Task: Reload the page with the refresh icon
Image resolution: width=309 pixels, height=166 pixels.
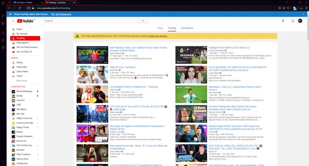Action: coord(20,8)
